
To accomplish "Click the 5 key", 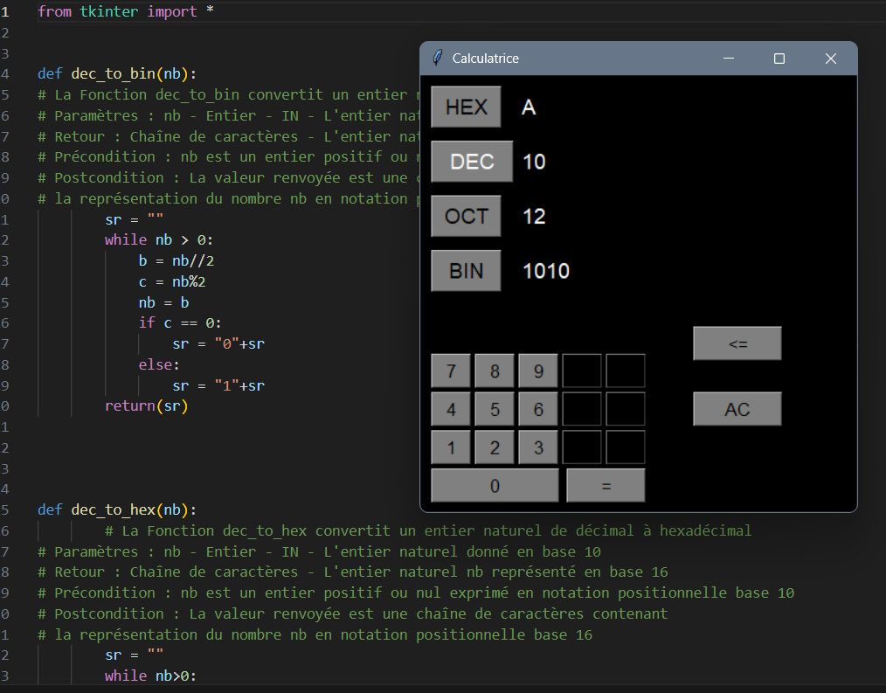I will 495,409.
